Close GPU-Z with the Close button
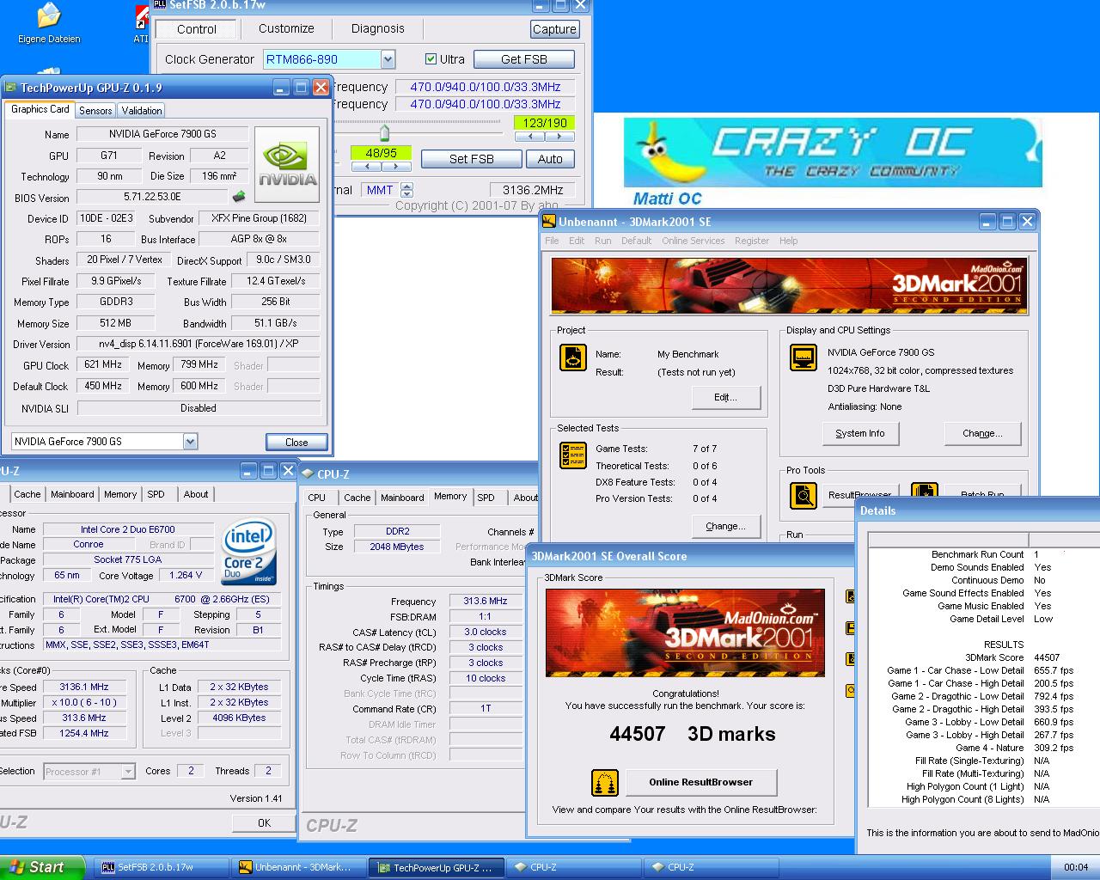 [296, 442]
